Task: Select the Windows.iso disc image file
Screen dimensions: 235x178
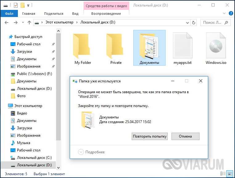Action: coord(216,48)
